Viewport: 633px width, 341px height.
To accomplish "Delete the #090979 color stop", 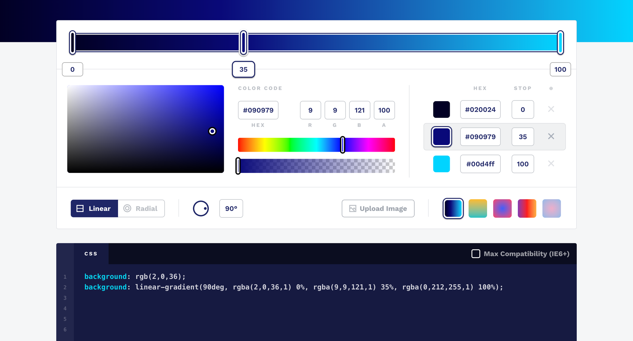I will coord(551,136).
